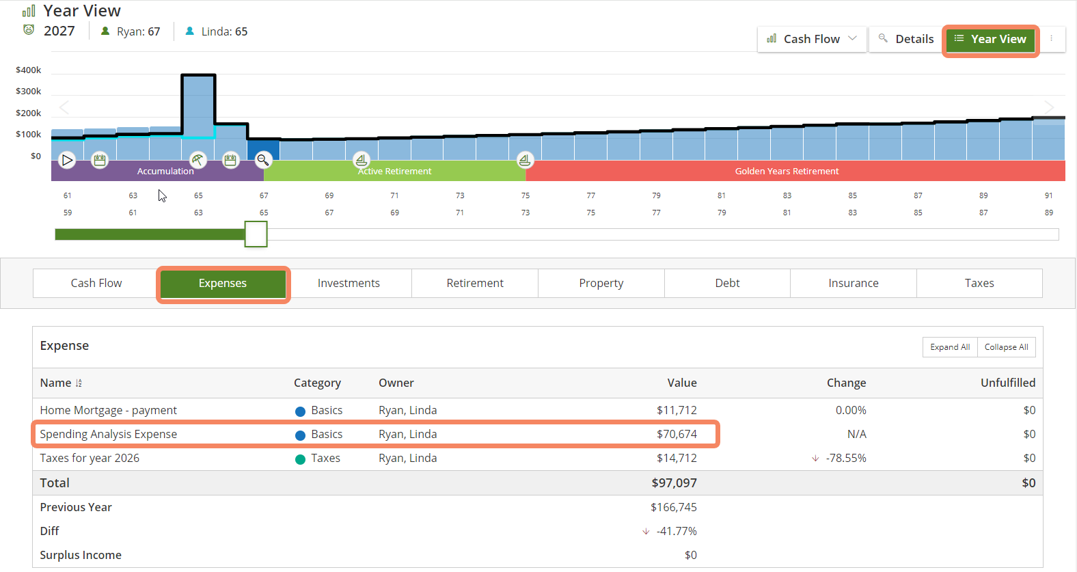Open the three-dot more options menu
This screenshot has width=1077, height=572.
1051,39
